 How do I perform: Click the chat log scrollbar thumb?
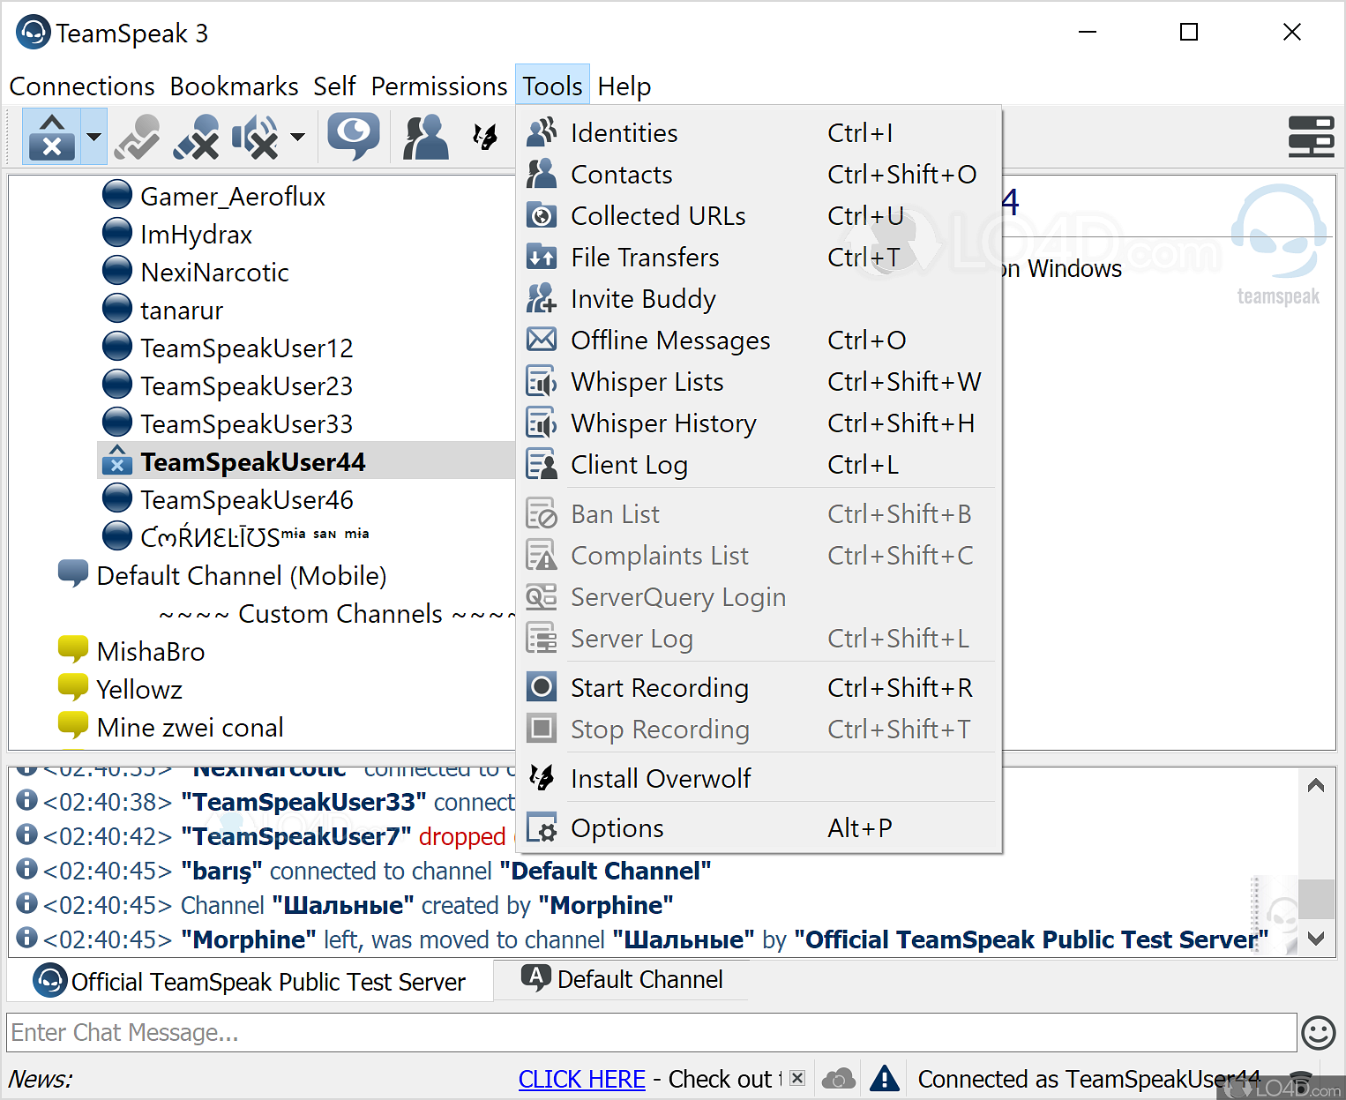[1316, 899]
